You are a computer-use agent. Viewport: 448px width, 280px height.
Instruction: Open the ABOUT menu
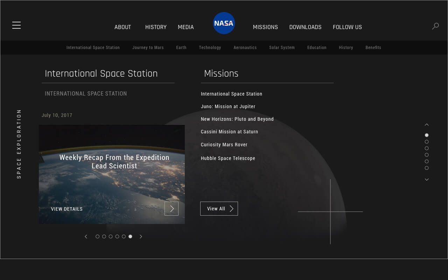pyautogui.click(x=123, y=27)
